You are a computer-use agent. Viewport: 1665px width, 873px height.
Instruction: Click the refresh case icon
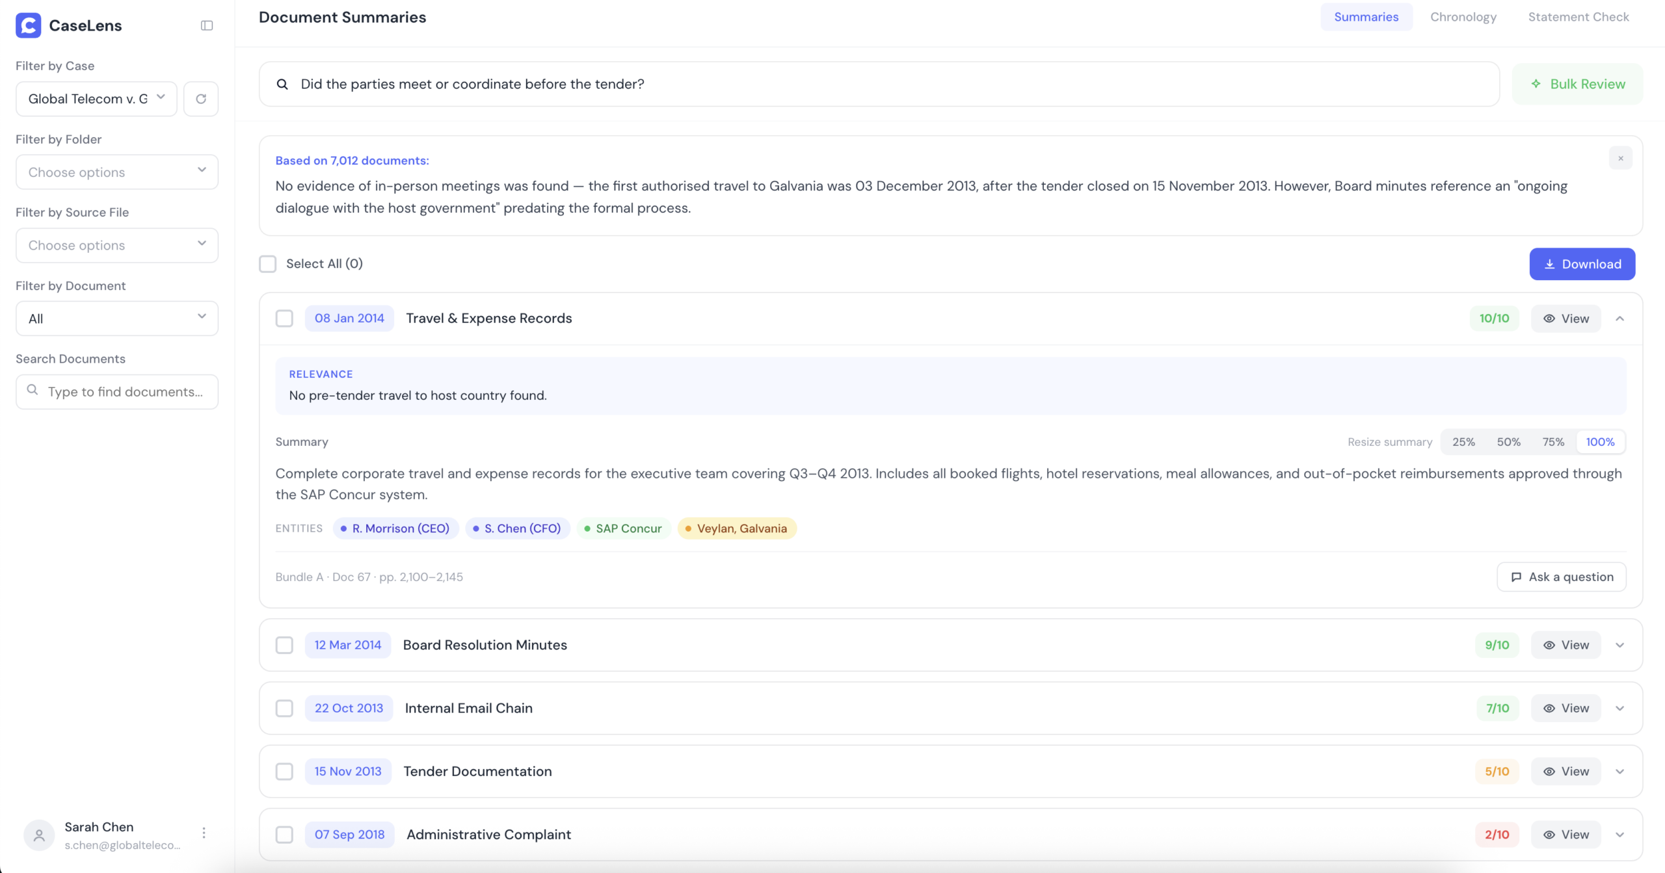point(200,99)
